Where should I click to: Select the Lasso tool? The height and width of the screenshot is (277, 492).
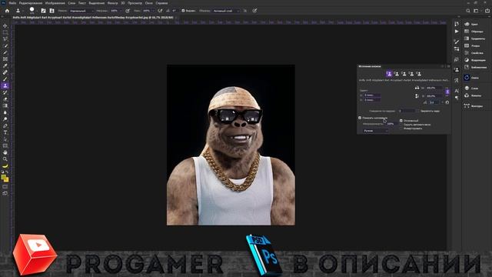point(5,39)
